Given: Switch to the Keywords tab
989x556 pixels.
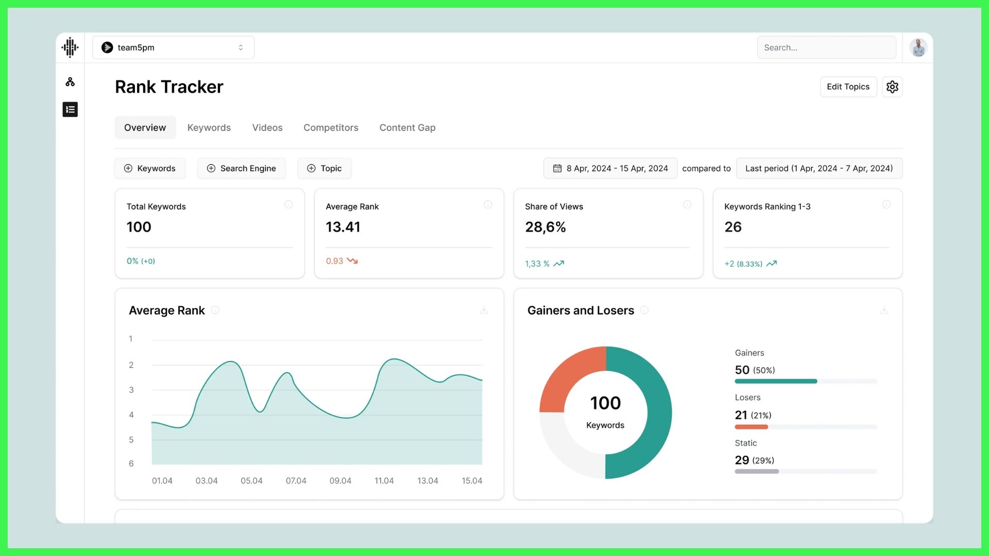Looking at the screenshot, I should [209, 128].
